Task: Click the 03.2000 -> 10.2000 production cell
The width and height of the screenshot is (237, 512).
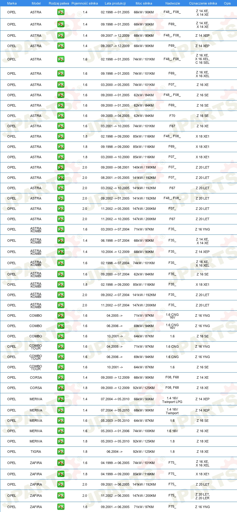Action: coord(115,157)
